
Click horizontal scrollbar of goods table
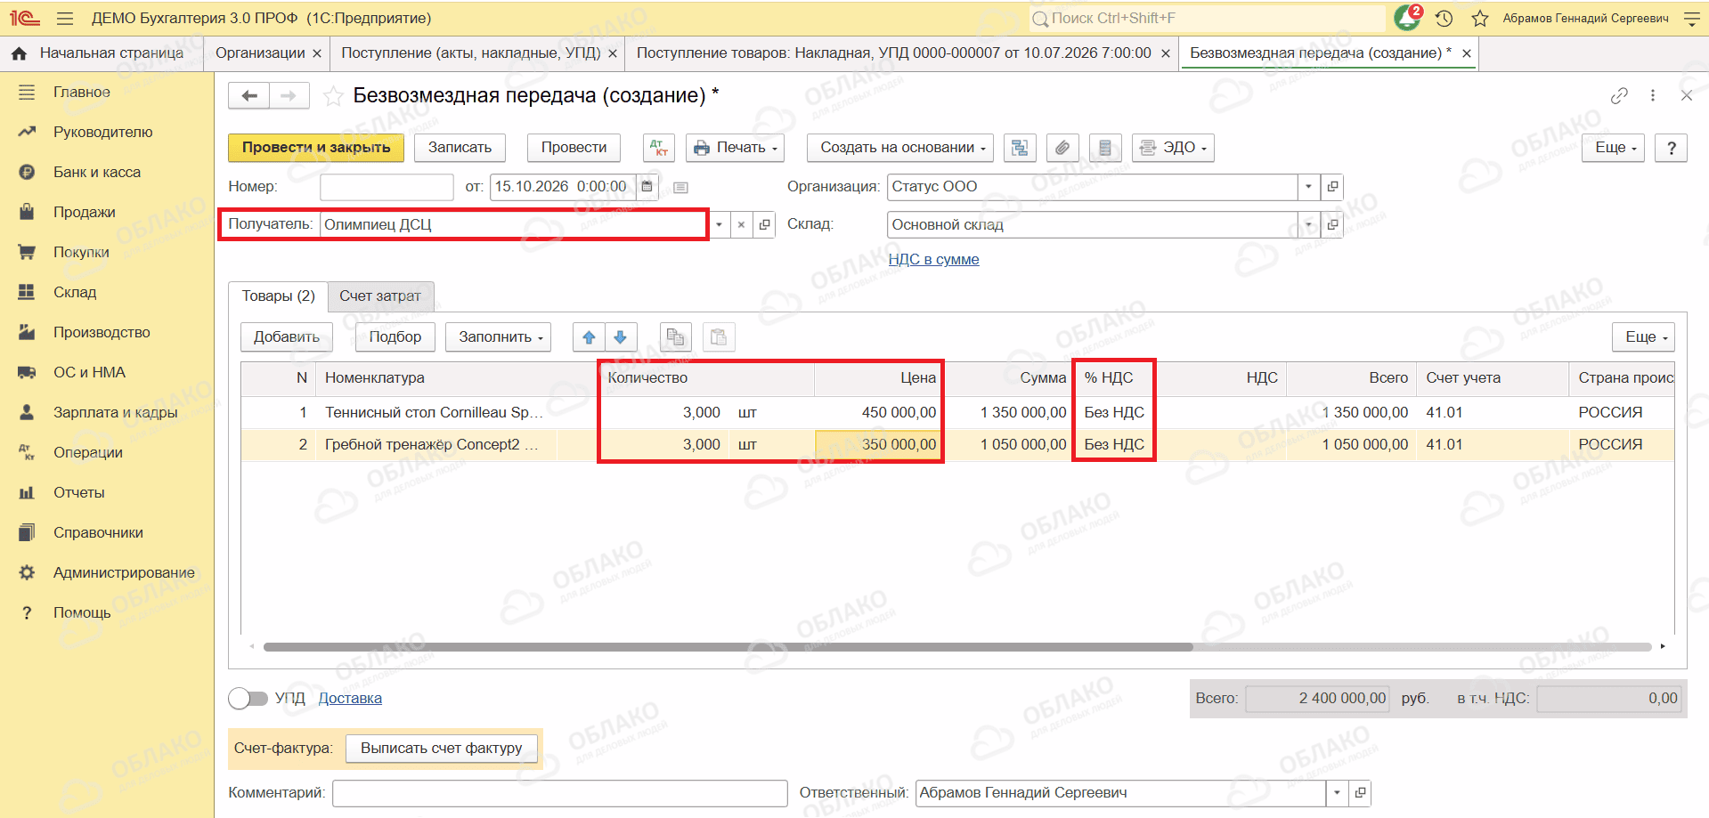(728, 647)
